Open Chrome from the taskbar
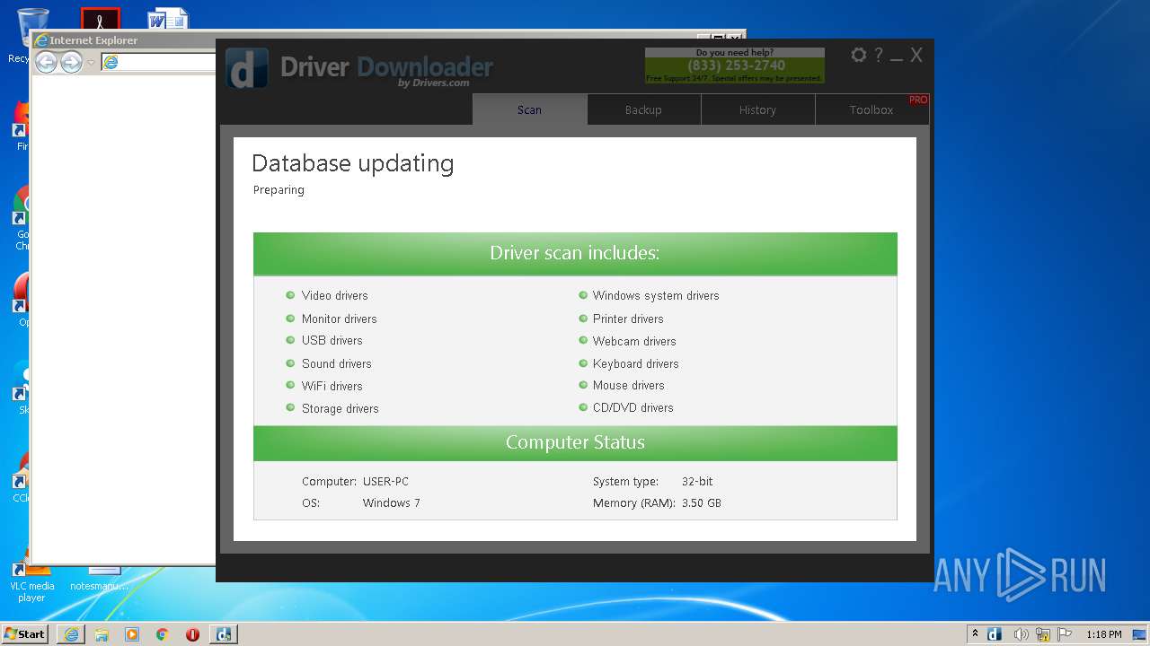This screenshot has height=646, width=1150. point(162,634)
